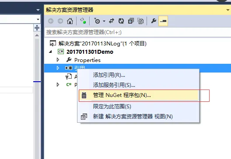Open the left editor tab list dropdown
This screenshot has width=231, height=159.
(x=38, y=10)
